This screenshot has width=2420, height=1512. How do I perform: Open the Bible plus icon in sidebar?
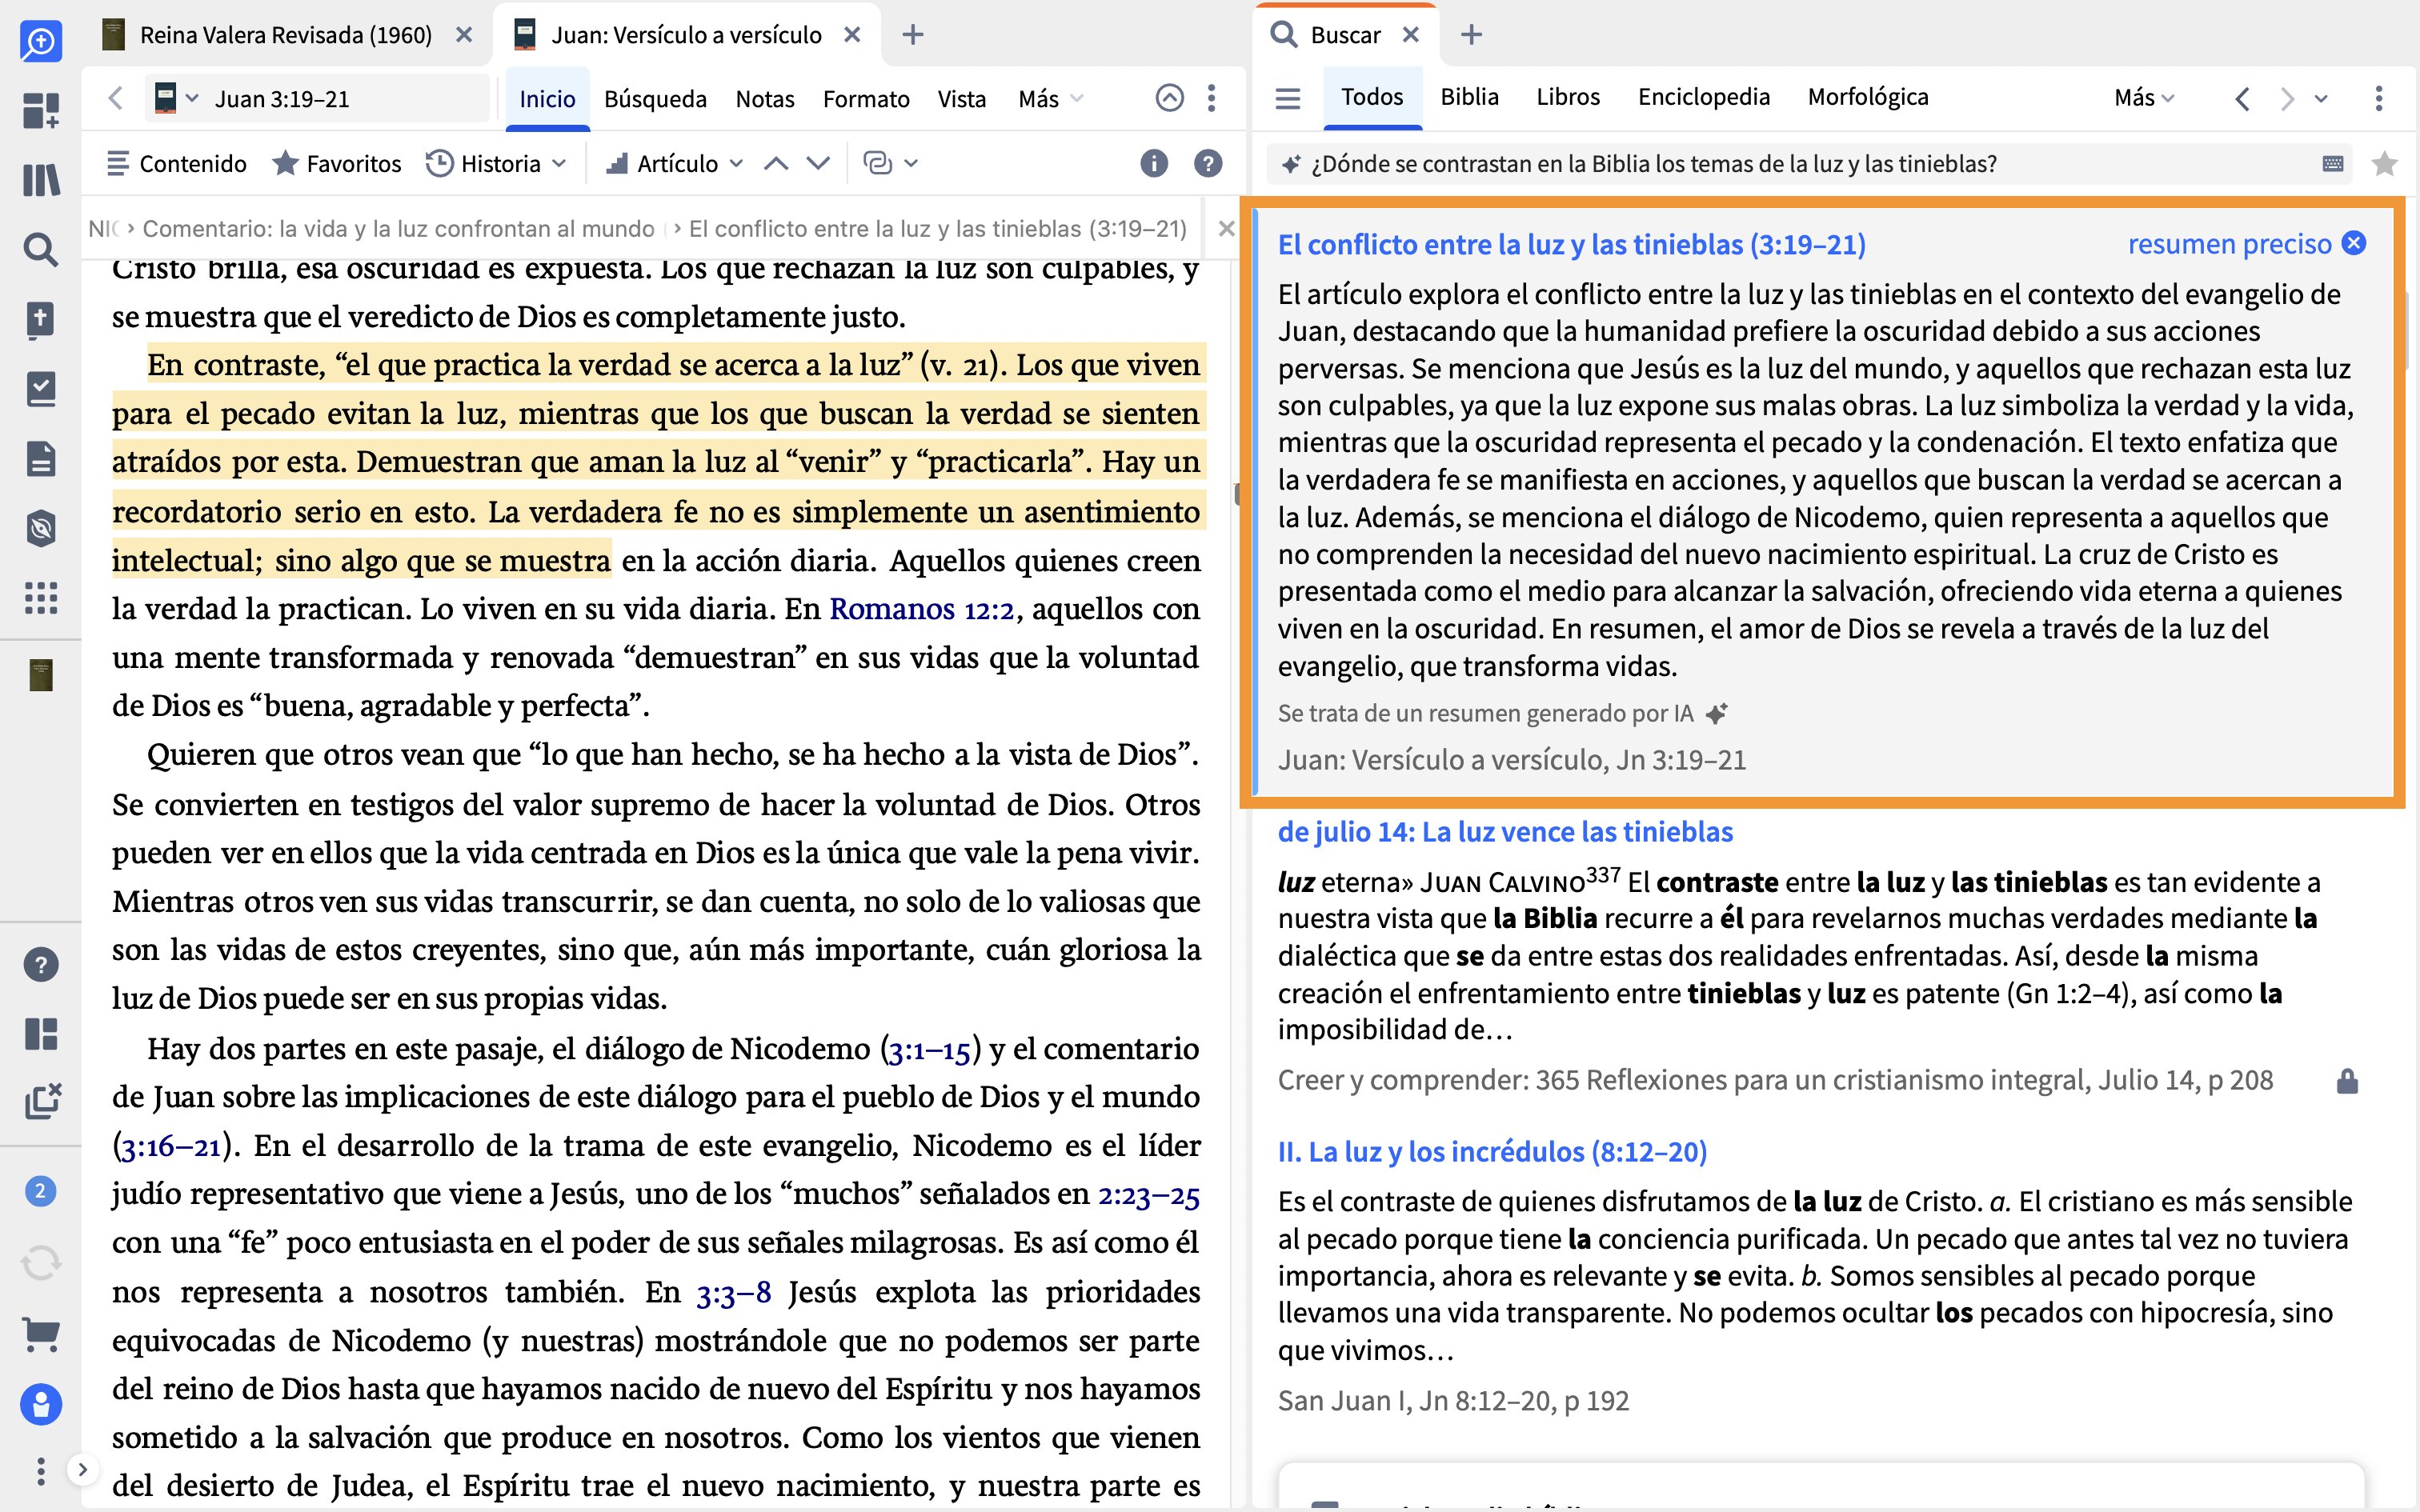tap(41, 319)
